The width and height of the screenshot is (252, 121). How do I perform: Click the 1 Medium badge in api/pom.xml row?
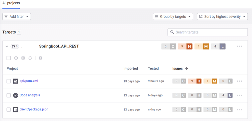pos(210,81)
